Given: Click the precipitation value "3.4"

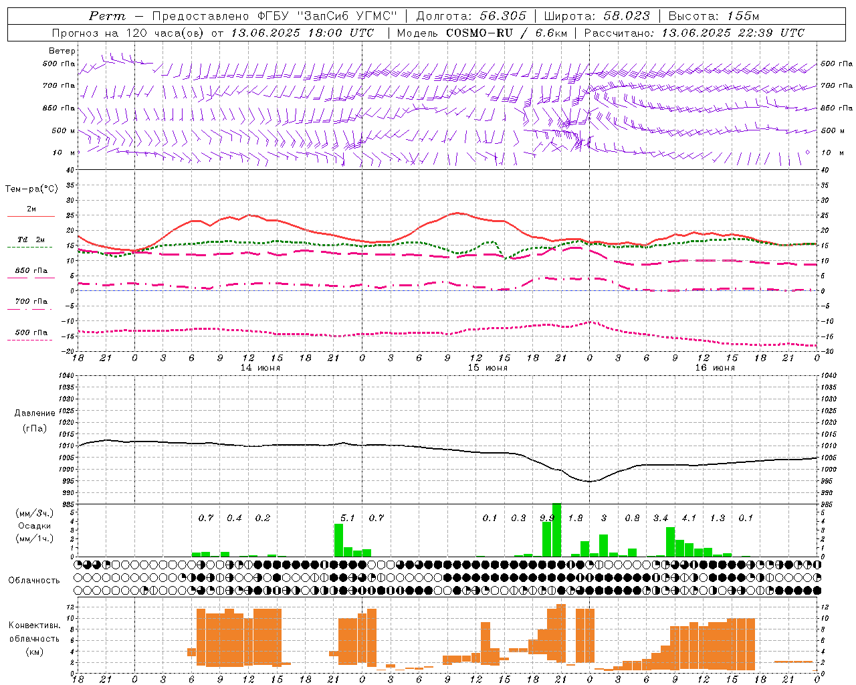Looking at the screenshot, I should (x=661, y=518).
